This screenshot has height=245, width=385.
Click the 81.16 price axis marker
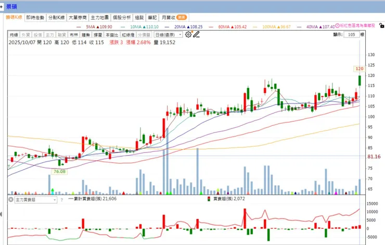click(374, 157)
